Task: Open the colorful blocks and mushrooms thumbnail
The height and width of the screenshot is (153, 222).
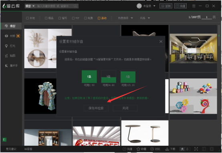Action: [x=193, y=96]
